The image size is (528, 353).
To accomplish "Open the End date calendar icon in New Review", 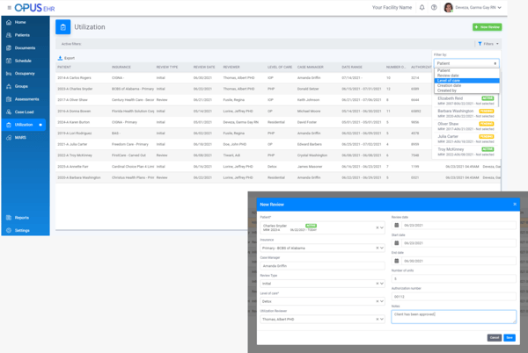I will (x=396, y=261).
